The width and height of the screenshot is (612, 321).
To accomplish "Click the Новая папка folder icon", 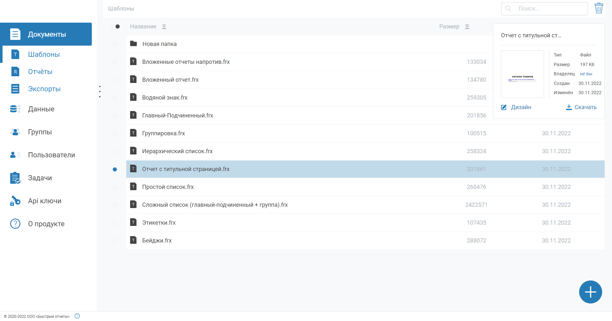I will coord(133,44).
